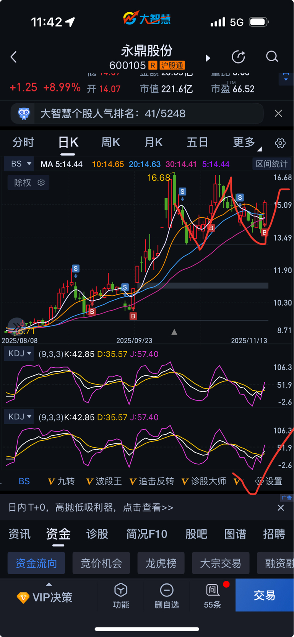Open first KDJ indicator dropdown
This screenshot has height=637, width=294.
(19, 354)
